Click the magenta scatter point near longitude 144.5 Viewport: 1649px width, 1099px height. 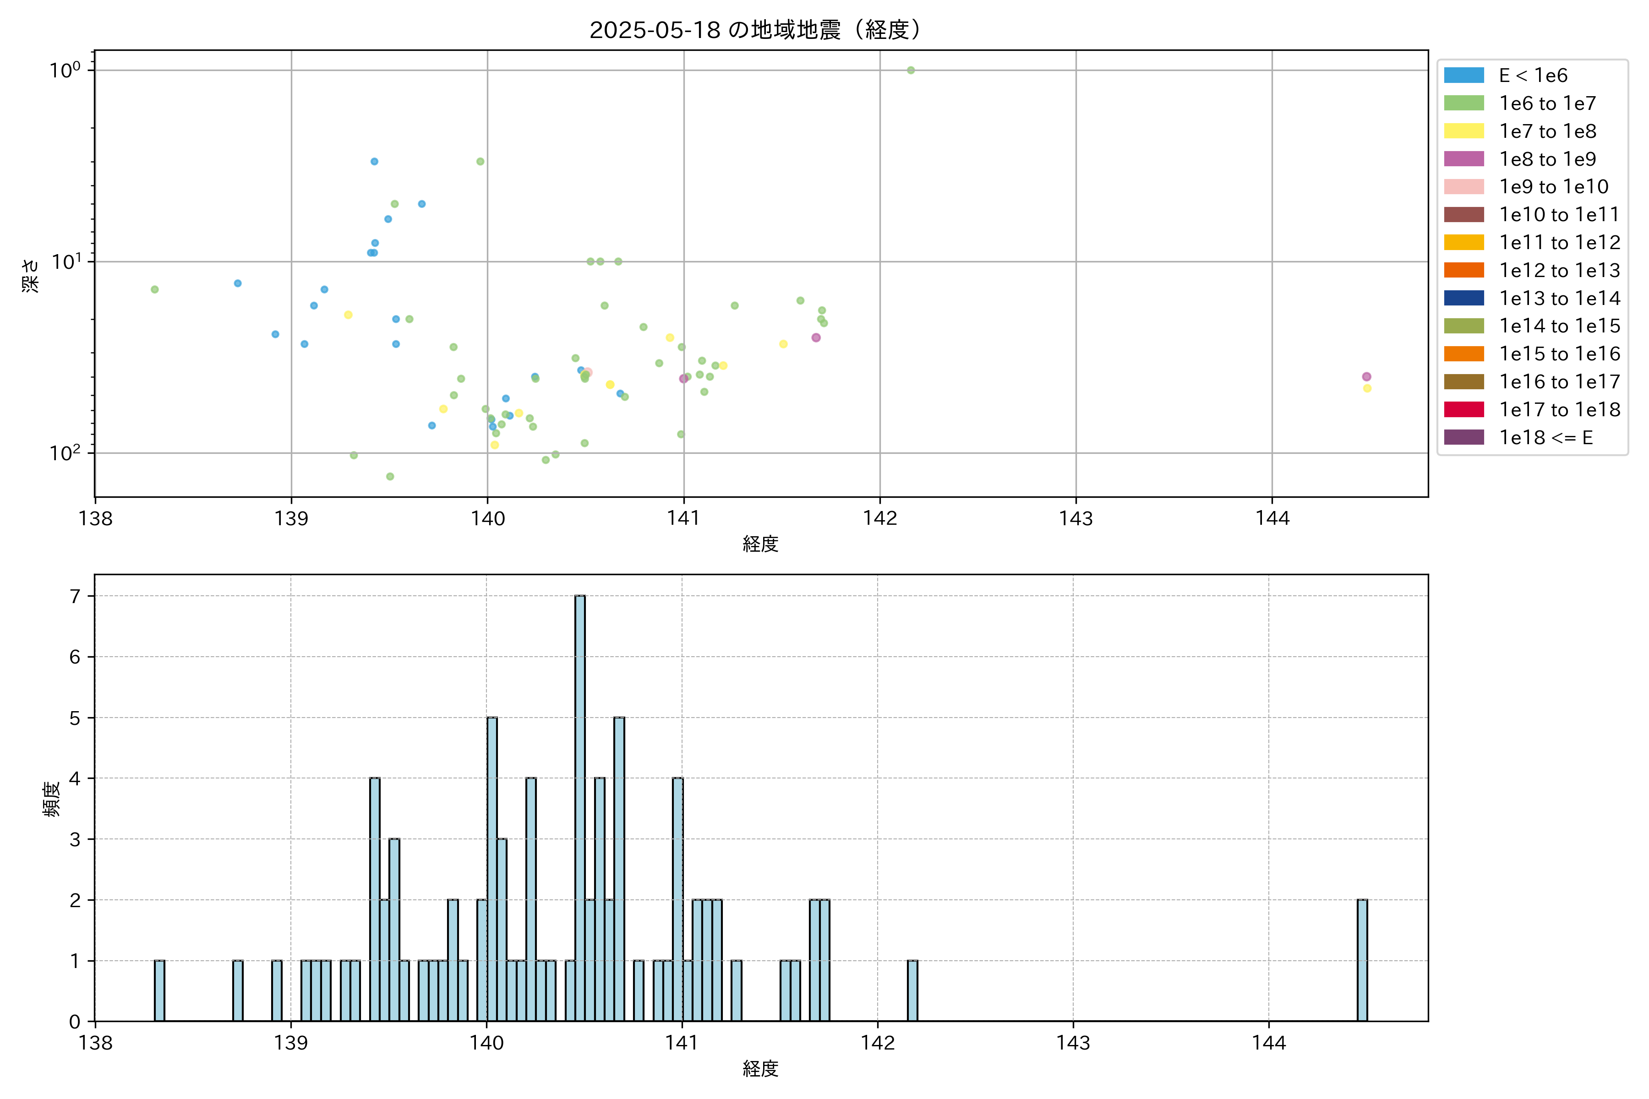tap(1366, 376)
